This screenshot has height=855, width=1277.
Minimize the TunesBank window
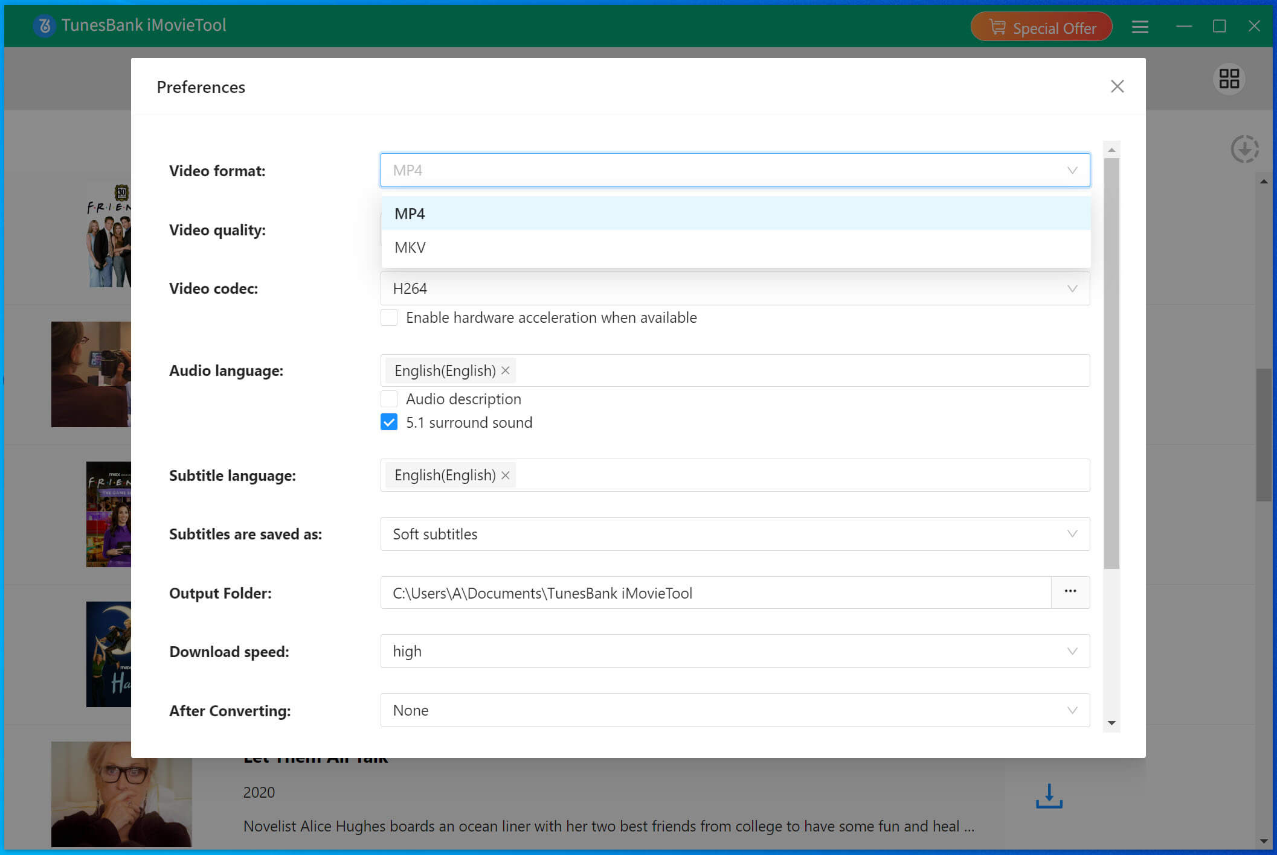1184,27
